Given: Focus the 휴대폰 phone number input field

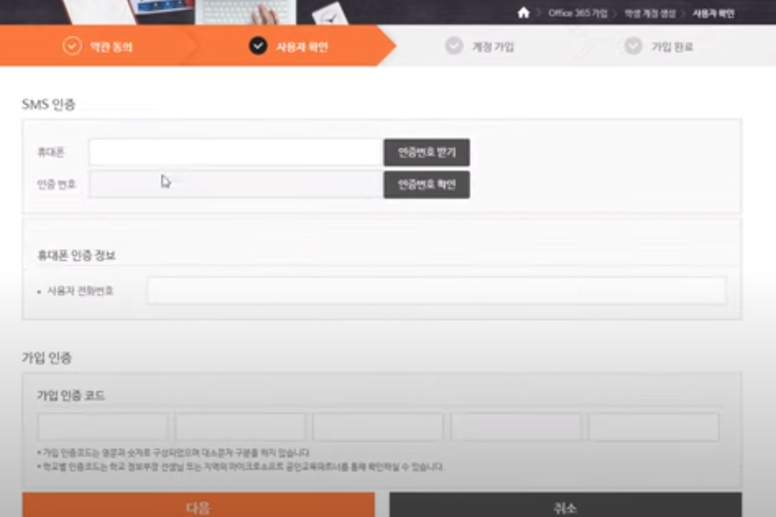Looking at the screenshot, I should click(236, 152).
